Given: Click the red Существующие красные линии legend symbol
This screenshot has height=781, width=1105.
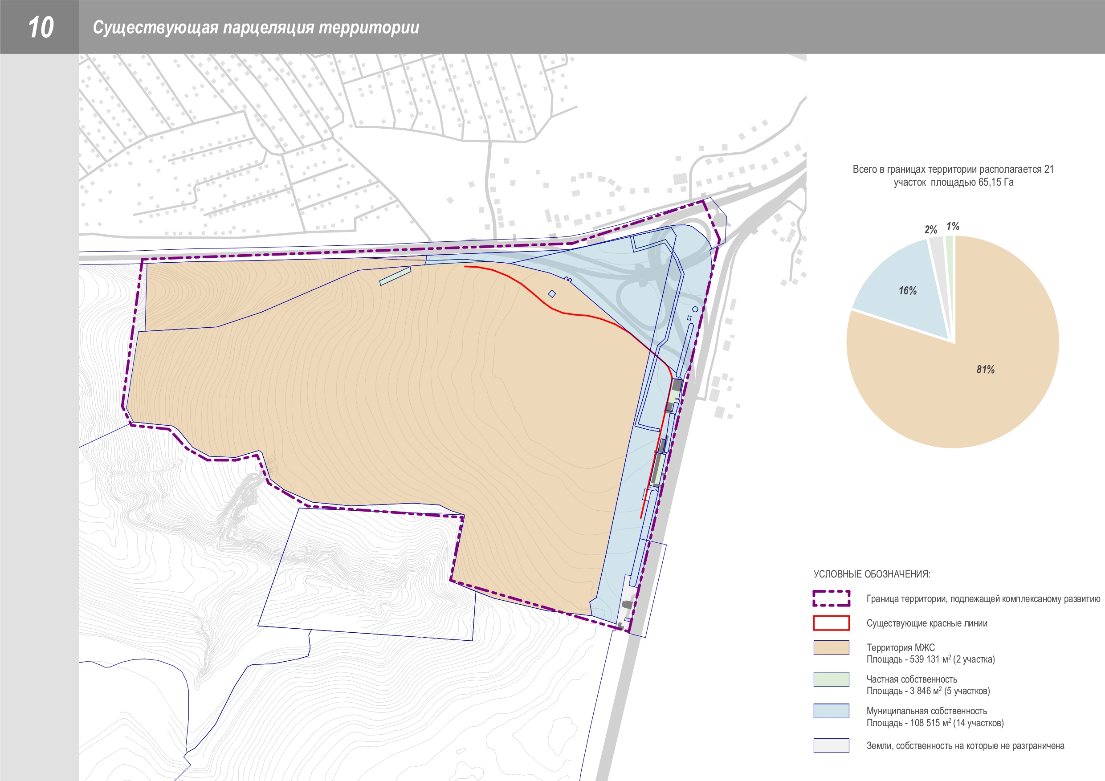Looking at the screenshot, I should (x=831, y=622).
